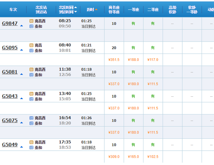
Task: Click the price ¥188.0
Action: pos(133,60)
